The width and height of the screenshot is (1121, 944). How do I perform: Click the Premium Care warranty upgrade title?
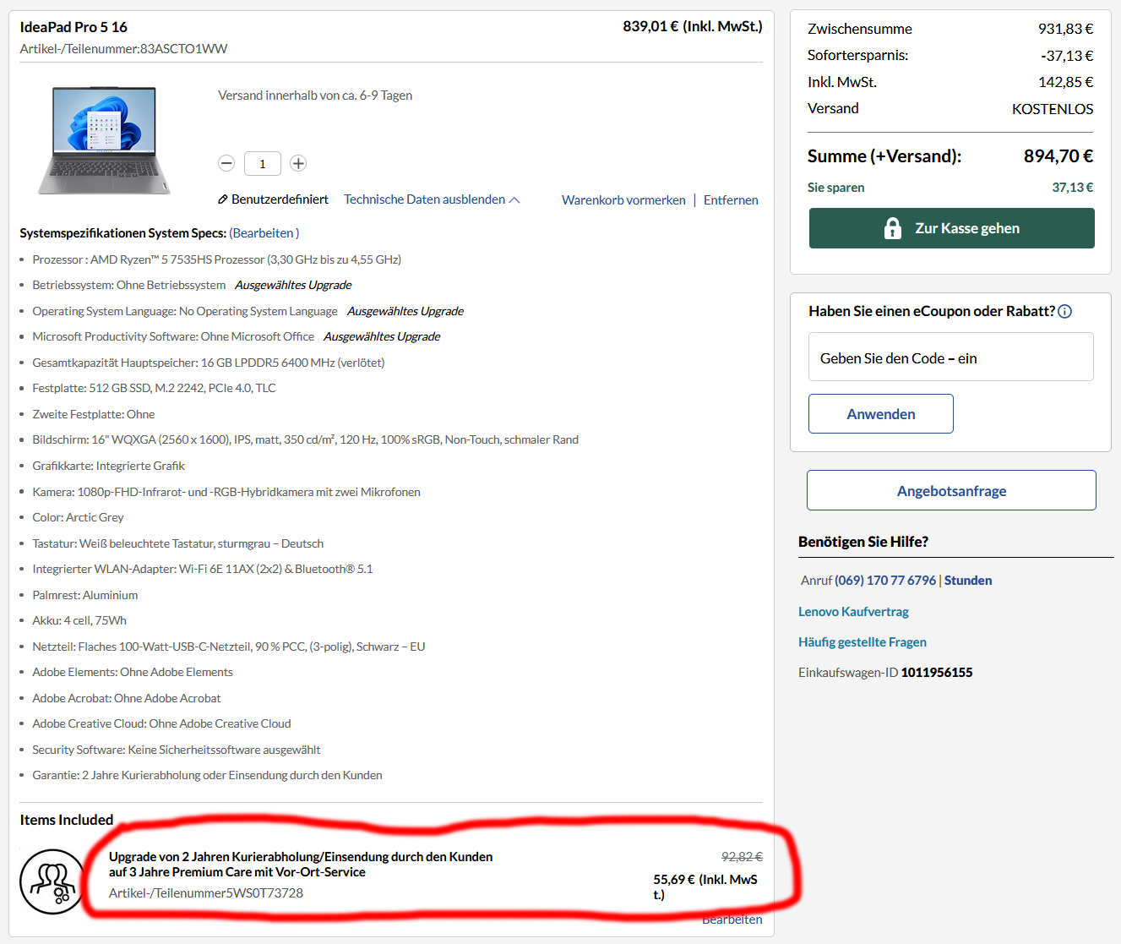click(x=301, y=865)
